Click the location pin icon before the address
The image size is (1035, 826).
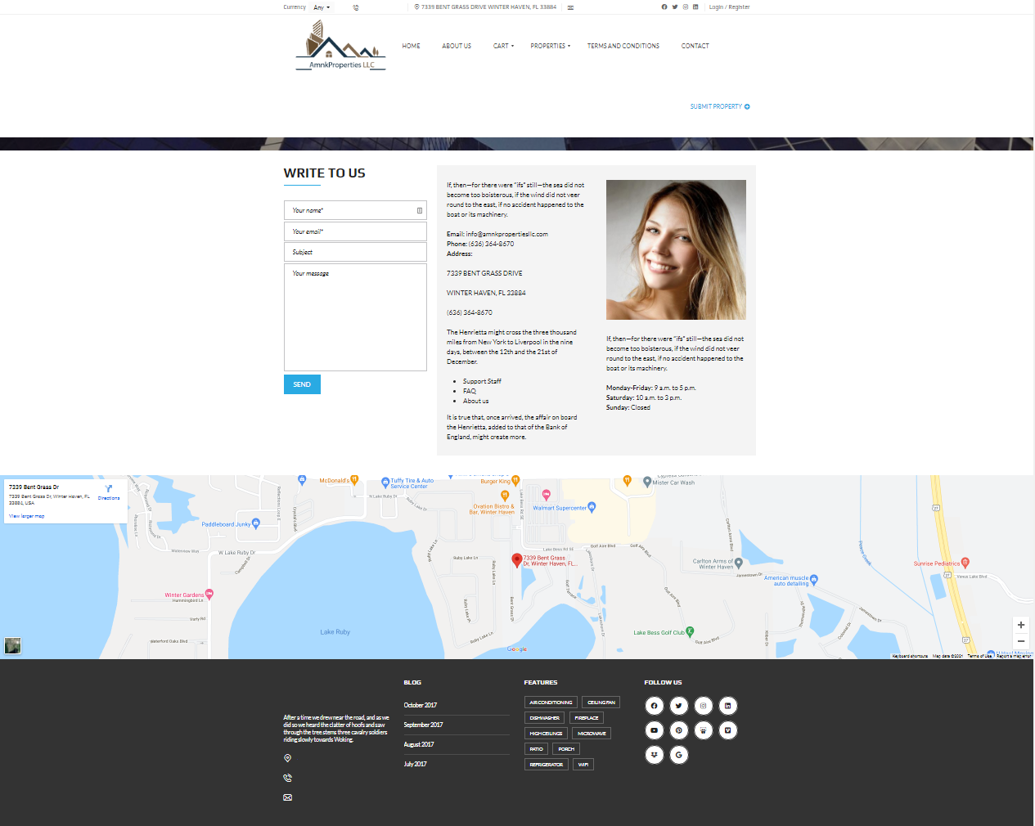coord(416,7)
